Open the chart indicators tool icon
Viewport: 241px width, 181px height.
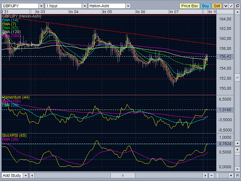click(x=226, y=6)
